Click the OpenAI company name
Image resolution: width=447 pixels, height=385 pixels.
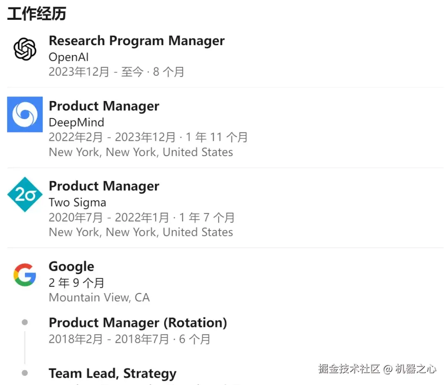[x=69, y=57]
